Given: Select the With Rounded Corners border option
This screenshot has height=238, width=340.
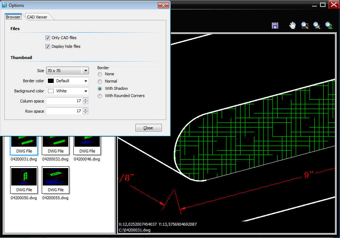Looking at the screenshot, I should point(100,96).
